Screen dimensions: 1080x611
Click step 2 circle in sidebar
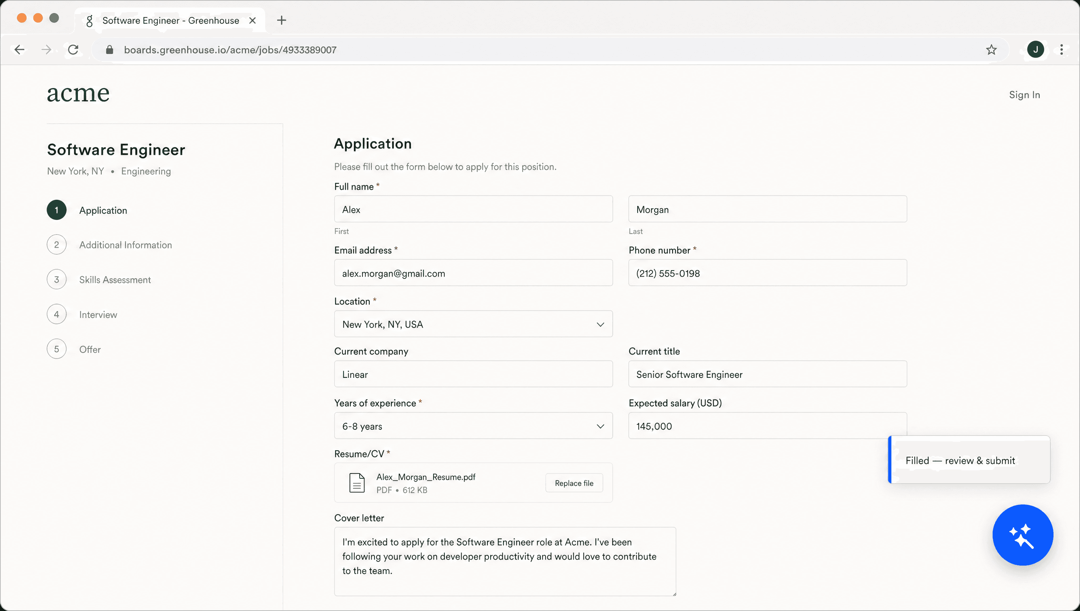[x=57, y=245]
